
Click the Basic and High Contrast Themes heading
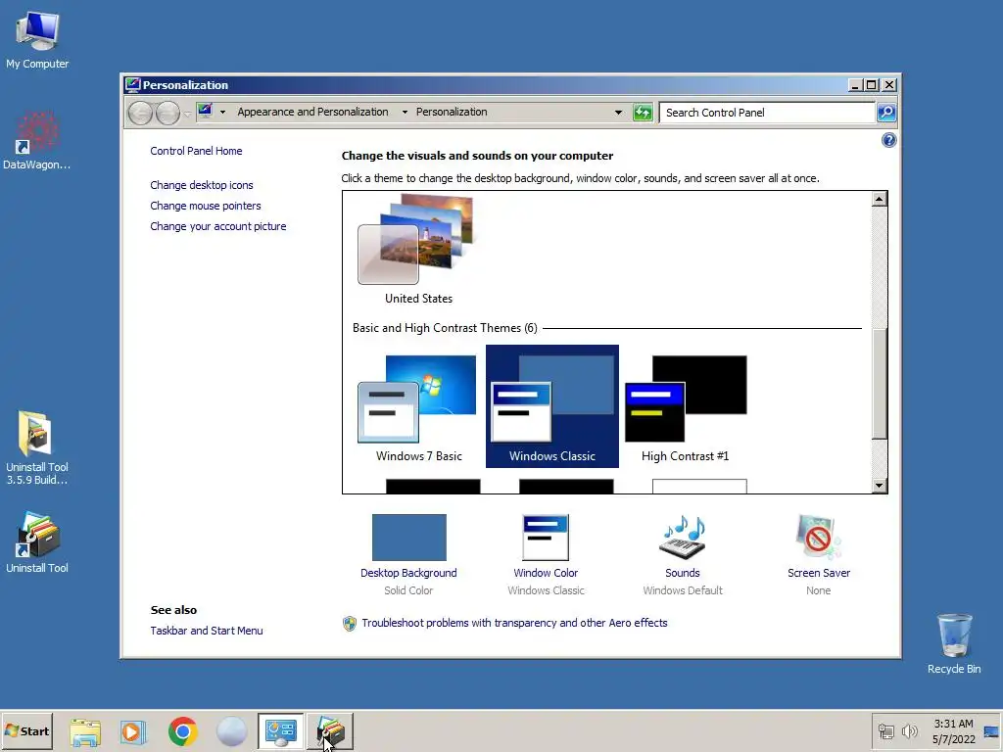(x=445, y=328)
